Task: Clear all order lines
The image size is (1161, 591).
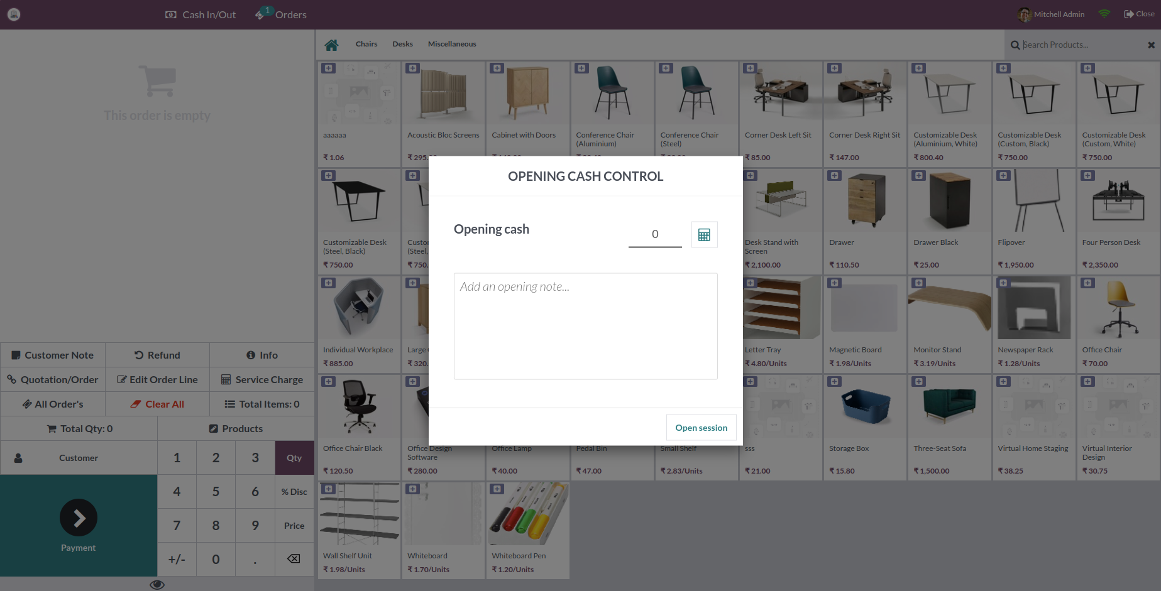Action: point(157,404)
